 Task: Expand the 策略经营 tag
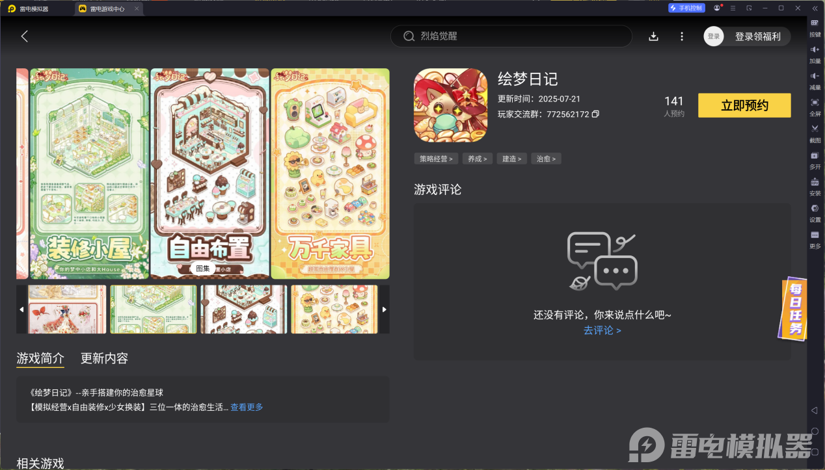pos(436,159)
